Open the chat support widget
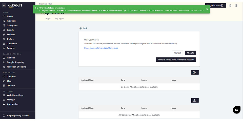 (237, 110)
